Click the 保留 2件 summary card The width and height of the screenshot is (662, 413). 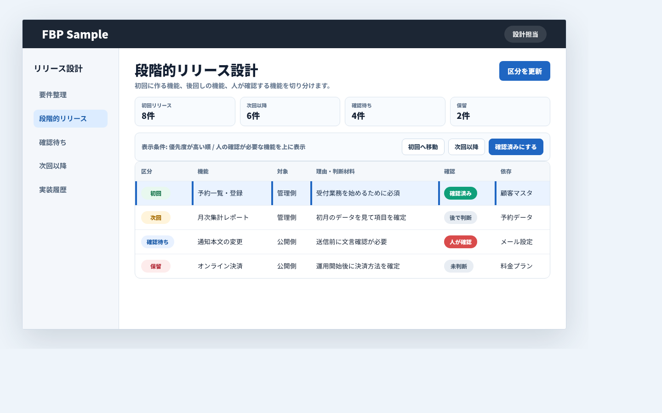click(500, 112)
